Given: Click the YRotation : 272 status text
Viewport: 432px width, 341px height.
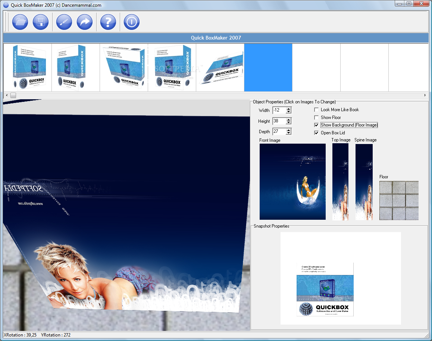Looking at the screenshot, I should click(x=56, y=335).
